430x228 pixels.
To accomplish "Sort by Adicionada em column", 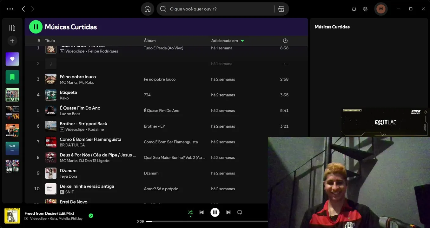I will coord(228,41).
